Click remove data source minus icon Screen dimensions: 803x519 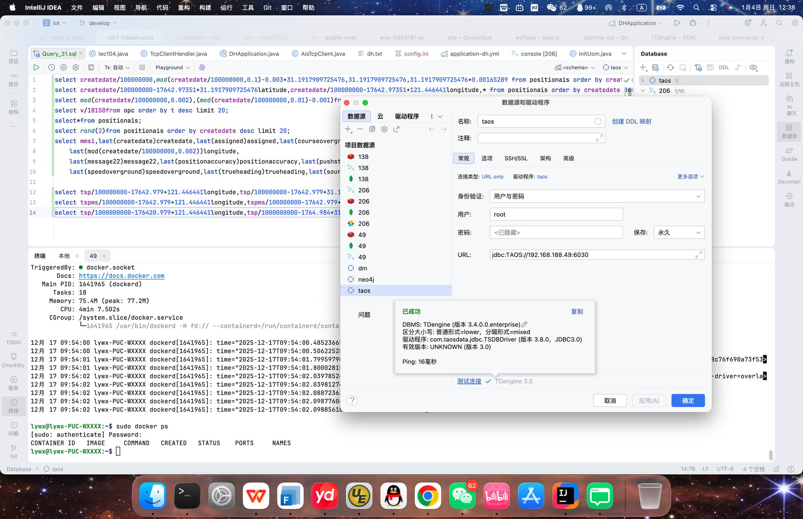pyautogui.click(x=360, y=129)
